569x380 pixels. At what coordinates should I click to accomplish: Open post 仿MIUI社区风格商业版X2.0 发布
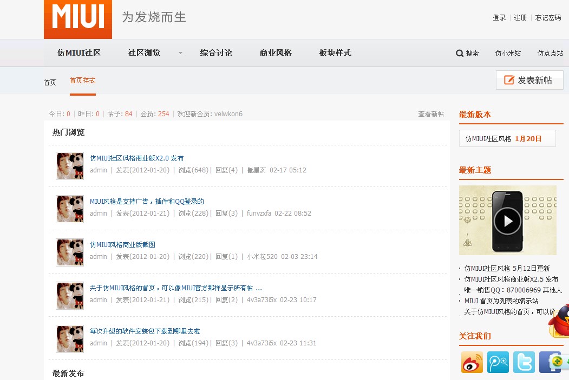pyautogui.click(x=136, y=158)
